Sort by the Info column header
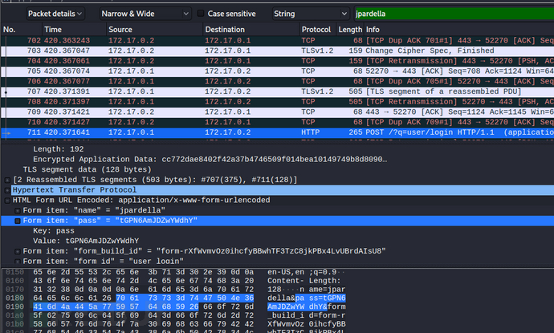The height and width of the screenshot is (333, 554). click(x=459, y=30)
